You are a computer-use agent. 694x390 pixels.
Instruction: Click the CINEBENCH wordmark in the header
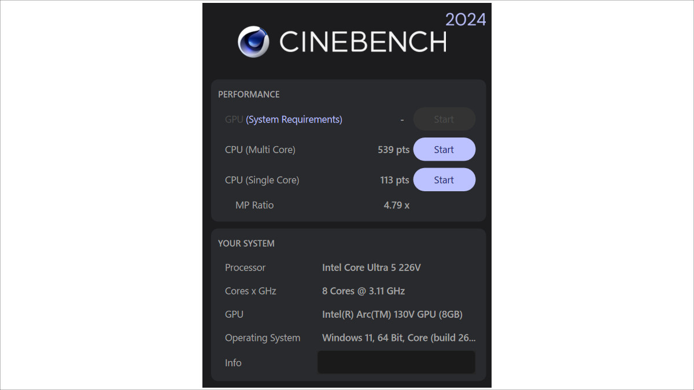tap(364, 42)
